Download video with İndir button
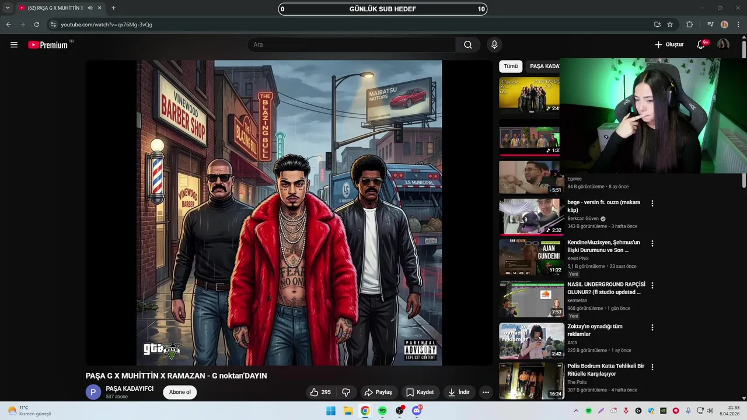Screen dimensions: 747x420 click(459, 392)
